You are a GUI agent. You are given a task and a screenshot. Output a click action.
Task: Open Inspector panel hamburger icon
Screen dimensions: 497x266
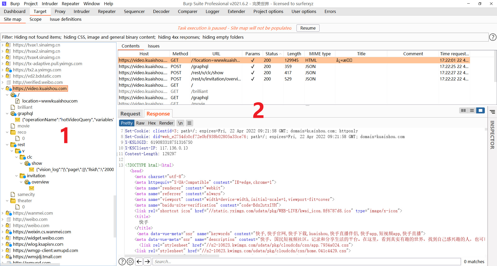tap(492, 112)
